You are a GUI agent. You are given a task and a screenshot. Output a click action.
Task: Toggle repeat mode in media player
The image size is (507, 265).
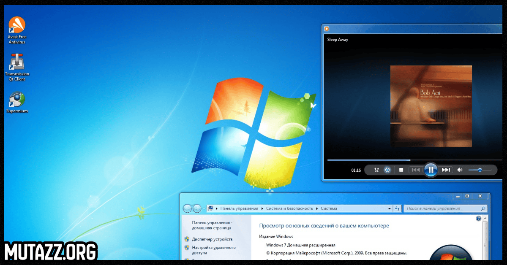point(387,170)
